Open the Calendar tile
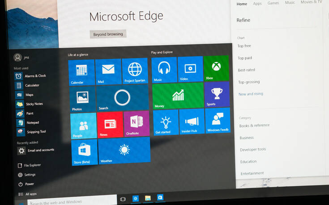The image size is (329, 205). coord(81,72)
